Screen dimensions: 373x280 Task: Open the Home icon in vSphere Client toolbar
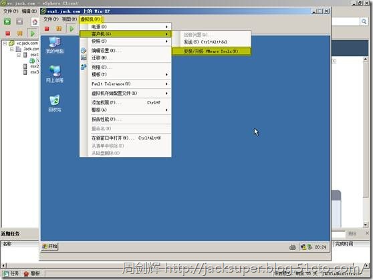coord(35,22)
